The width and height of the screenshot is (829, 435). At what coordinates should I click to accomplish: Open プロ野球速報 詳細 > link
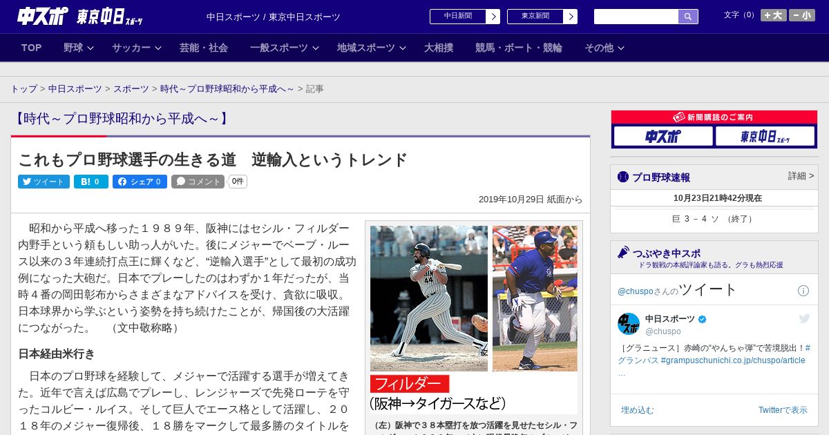(801, 176)
